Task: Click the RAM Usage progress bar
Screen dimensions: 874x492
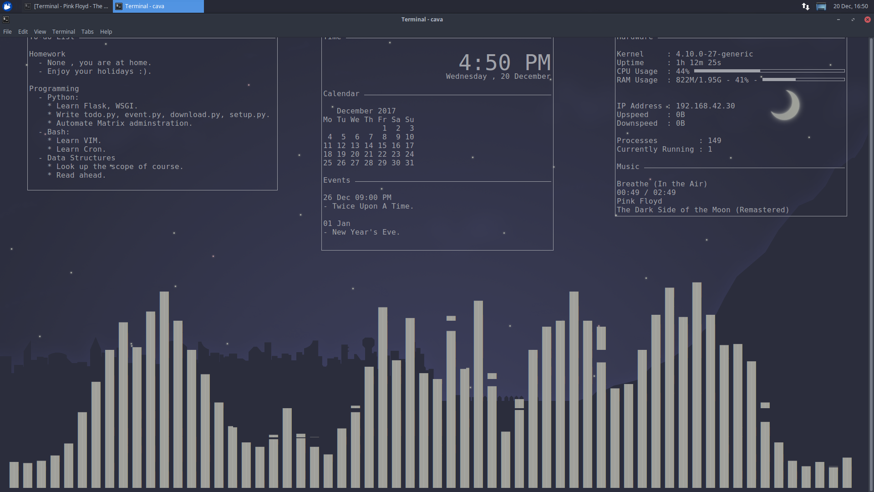Action: click(803, 80)
